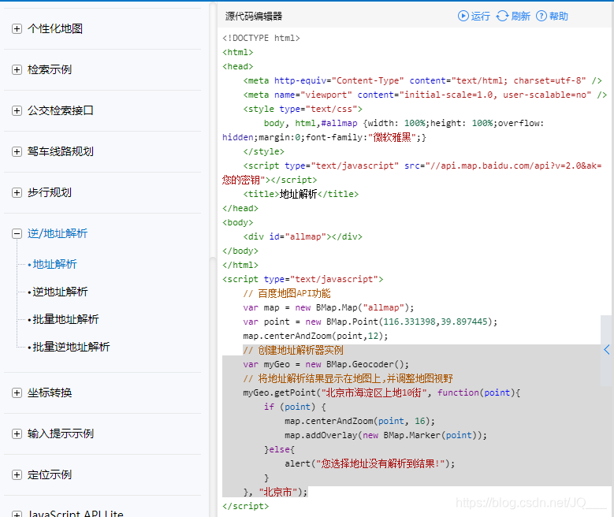This screenshot has width=614, height=517.
Task: Click the 源代码编辑器 panel title
Action: point(254,16)
